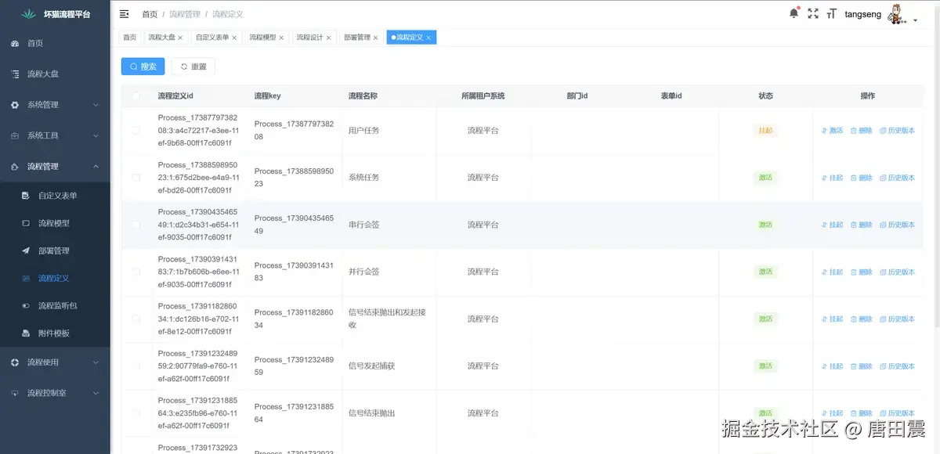Collapse the sidebar with the hamburger icon
Image resolution: width=940 pixels, height=454 pixels.
(124, 14)
